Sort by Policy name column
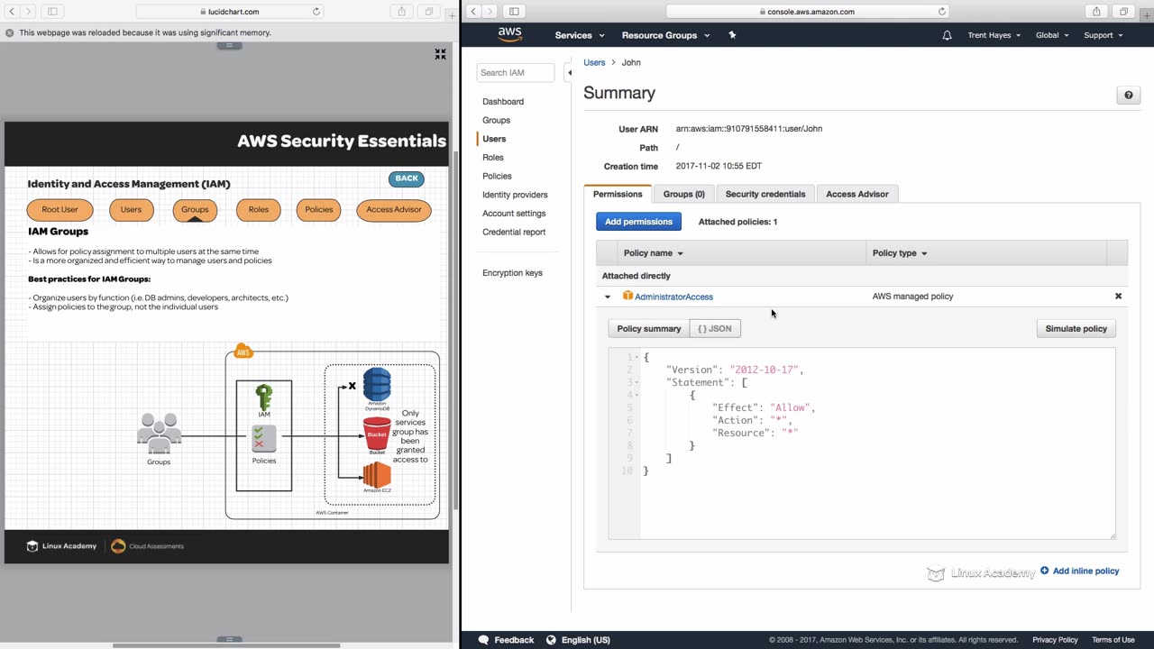Image resolution: width=1154 pixels, height=649 pixels. click(x=654, y=253)
